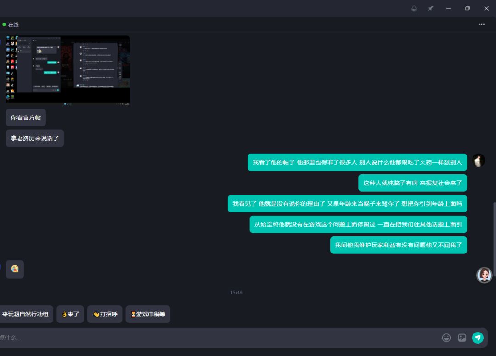
Task: Click the girl avatar at right edge
Action: click(x=485, y=275)
